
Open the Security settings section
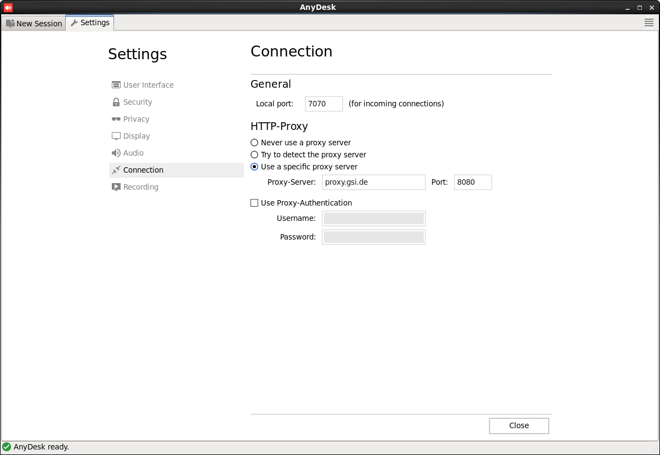pos(176,102)
